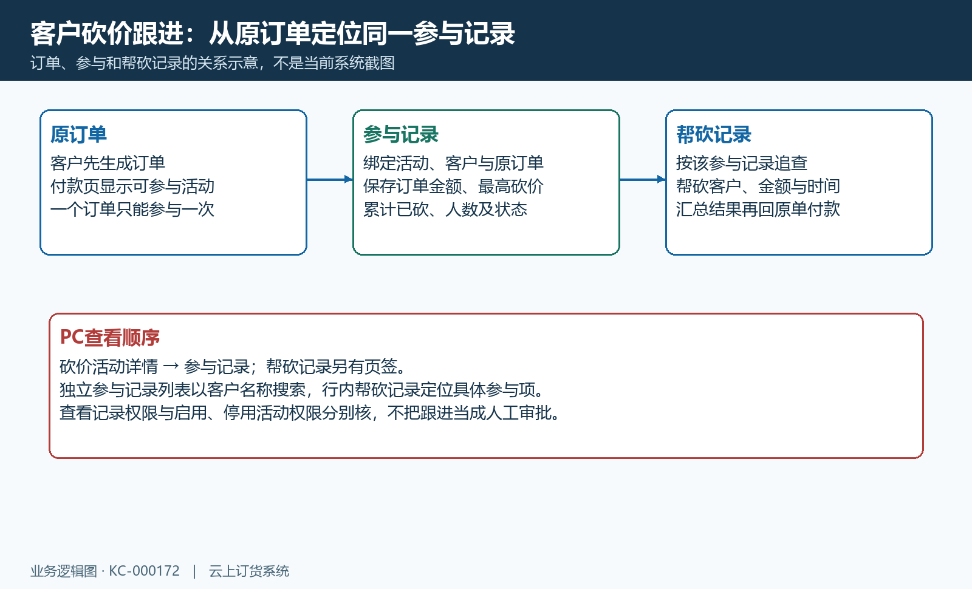Viewport: 972px width, 589px height.
Task: Click the line 汇总结果再回原单付款
Action: pos(758,209)
